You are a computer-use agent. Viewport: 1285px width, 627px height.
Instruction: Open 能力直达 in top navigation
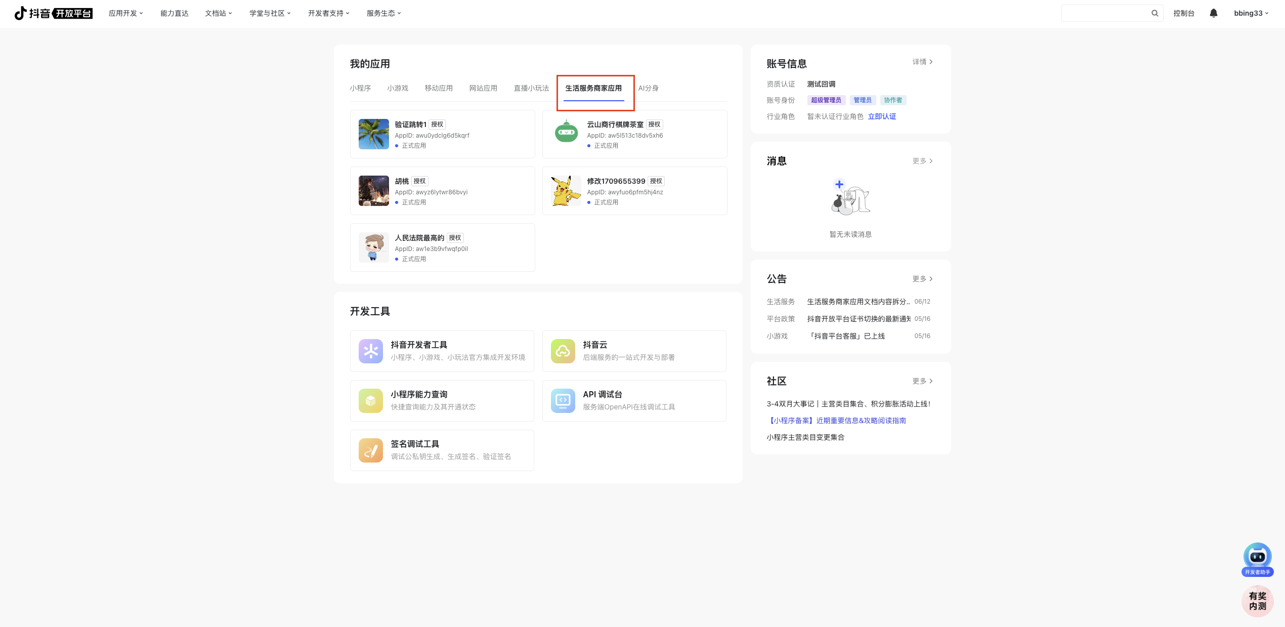tap(175, 13)
